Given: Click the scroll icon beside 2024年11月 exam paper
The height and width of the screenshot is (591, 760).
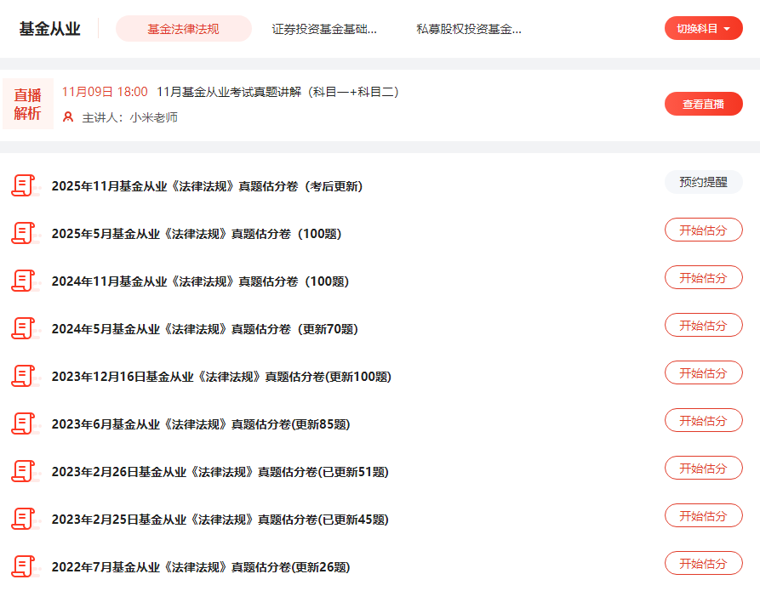Looking at the screenshot, I should tap(24, 281).
